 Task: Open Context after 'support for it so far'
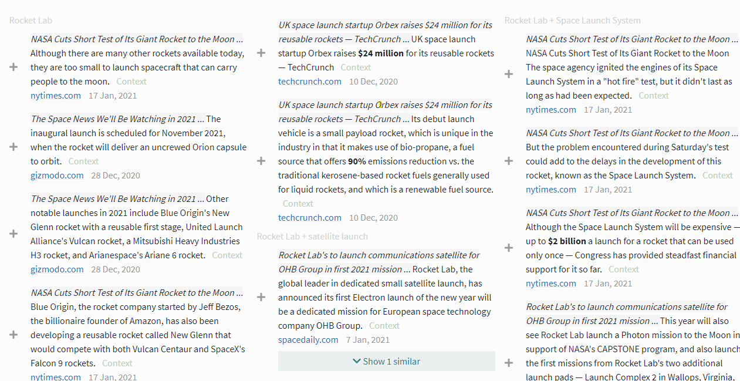(624, 269)
